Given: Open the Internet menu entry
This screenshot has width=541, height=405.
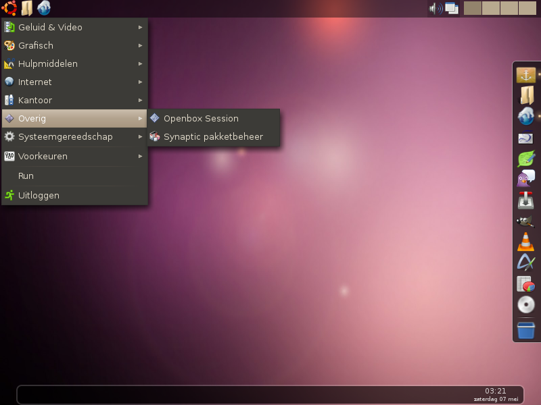Looking at the screenshot, I should click(x=74, y=82).
